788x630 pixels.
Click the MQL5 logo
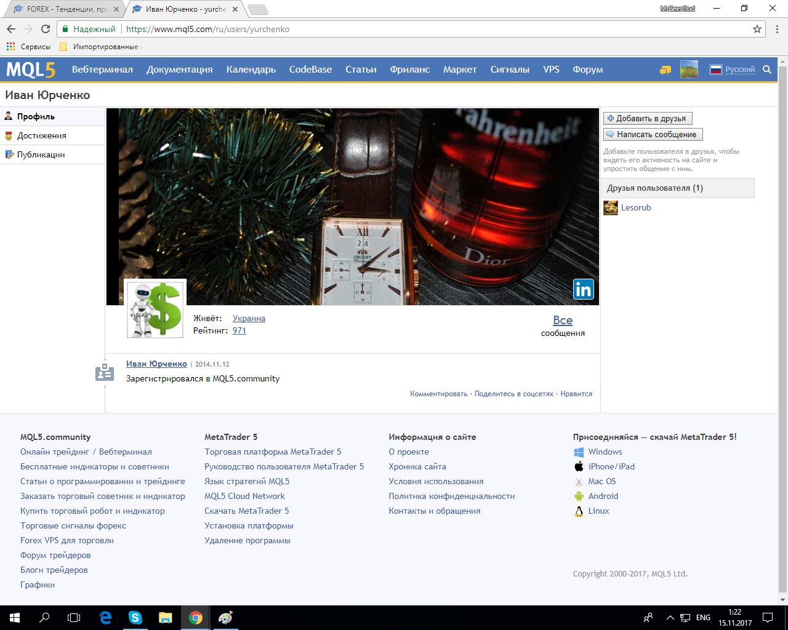(31, 70)
